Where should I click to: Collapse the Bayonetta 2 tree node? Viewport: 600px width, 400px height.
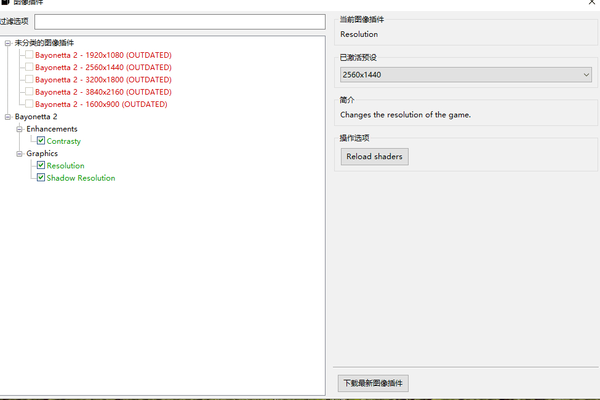coord(7,117)
